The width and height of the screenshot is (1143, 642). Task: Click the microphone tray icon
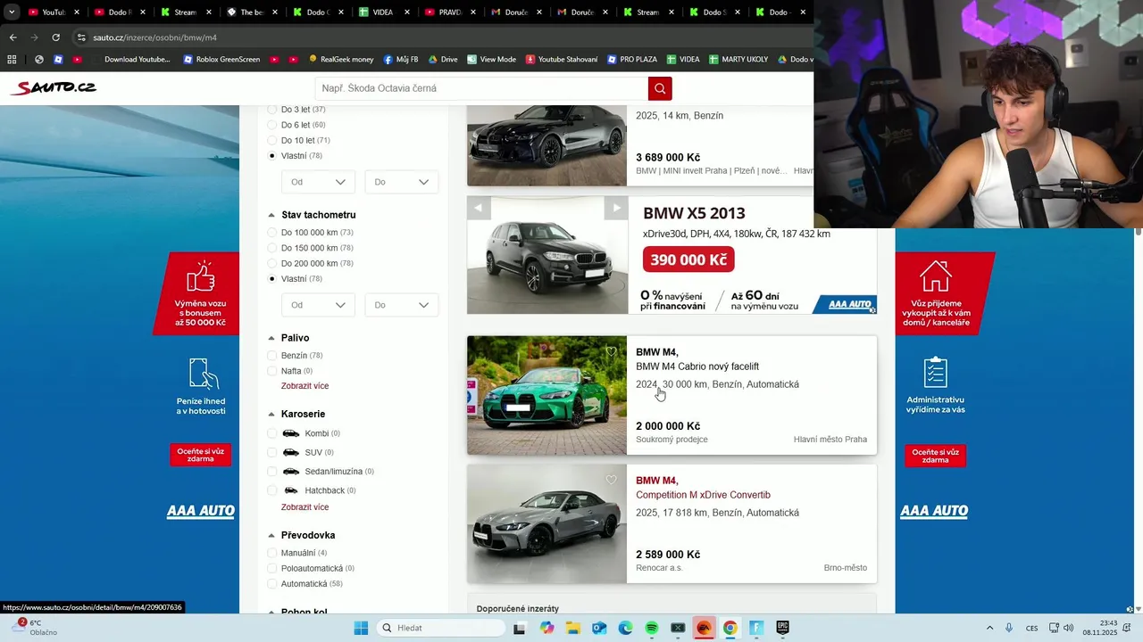pyautogui.click(x=1009, y=628)
